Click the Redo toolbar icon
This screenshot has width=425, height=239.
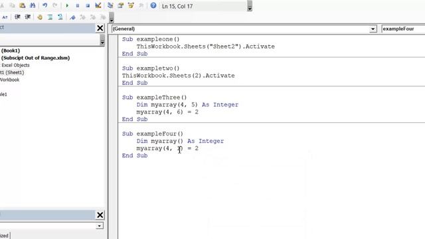55,6
